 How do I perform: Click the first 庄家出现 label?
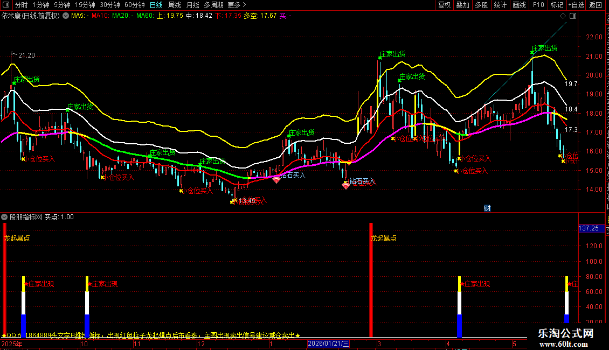[41, 284]
